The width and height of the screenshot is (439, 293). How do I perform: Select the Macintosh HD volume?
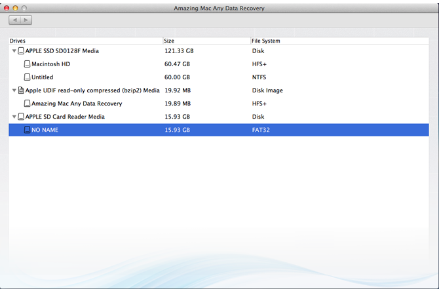tap(219, 64)
